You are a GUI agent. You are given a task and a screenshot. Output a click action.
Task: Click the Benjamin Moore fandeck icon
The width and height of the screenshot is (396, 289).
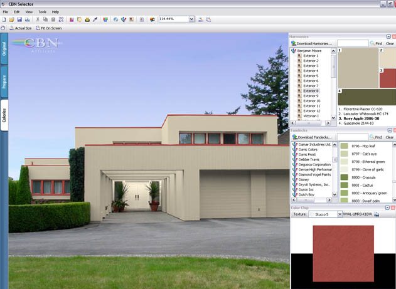coord(294,51)
